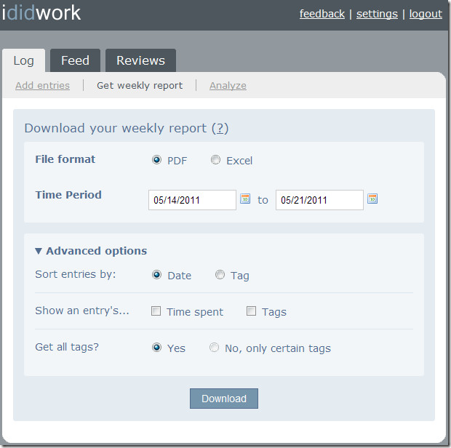Open calendar picker for end date
This screenshot has height=448, width=451.
click(372, 199)
